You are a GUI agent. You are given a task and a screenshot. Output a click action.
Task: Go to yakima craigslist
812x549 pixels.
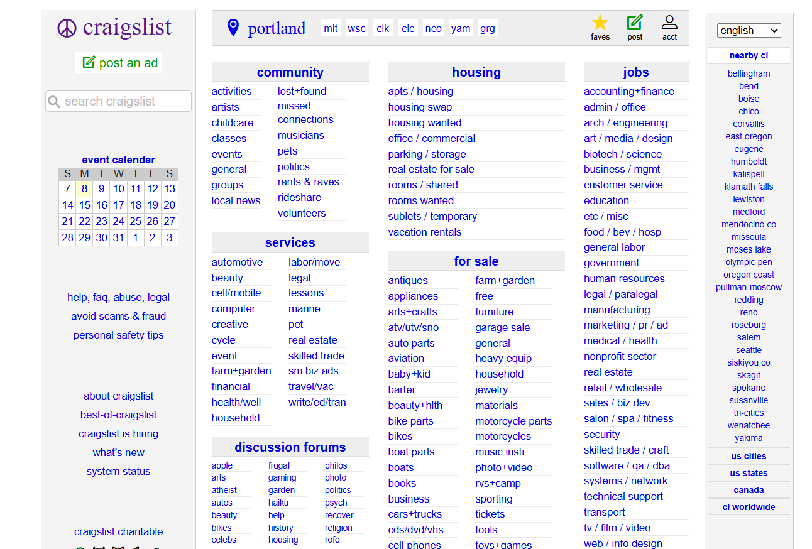pos(749,438)
